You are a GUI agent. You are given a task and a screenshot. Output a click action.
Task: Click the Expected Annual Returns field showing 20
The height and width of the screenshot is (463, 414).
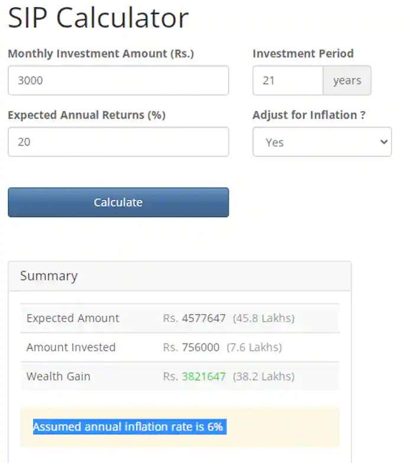[x=118, y=142]
